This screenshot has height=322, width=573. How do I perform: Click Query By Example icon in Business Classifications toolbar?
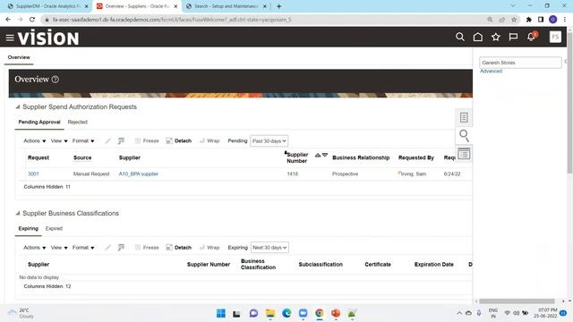point(122,248)
